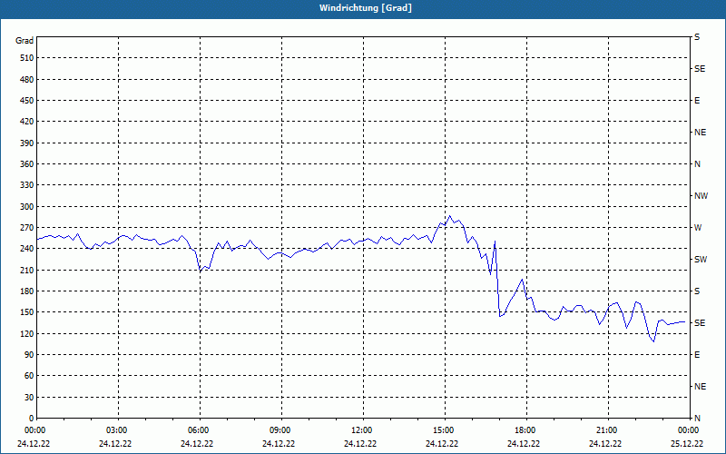The image size is (726, 454).
Task: Select the Grad unit label on the left axis
Action: coord(25,41)
